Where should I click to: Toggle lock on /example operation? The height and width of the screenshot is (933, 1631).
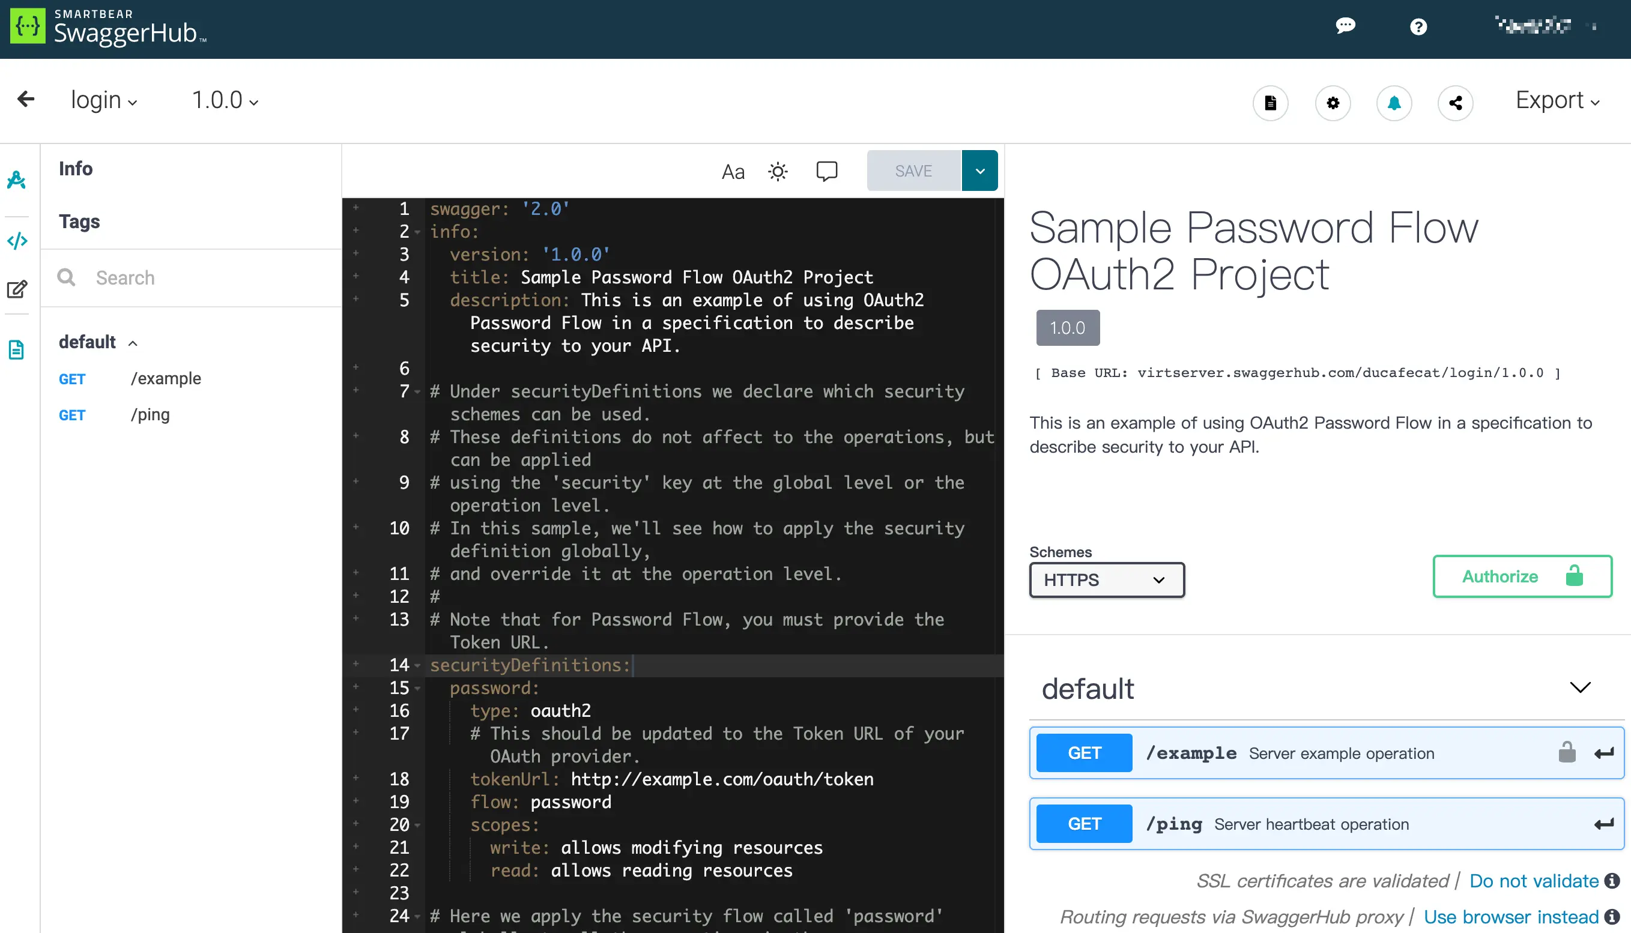pos(1567,752)
